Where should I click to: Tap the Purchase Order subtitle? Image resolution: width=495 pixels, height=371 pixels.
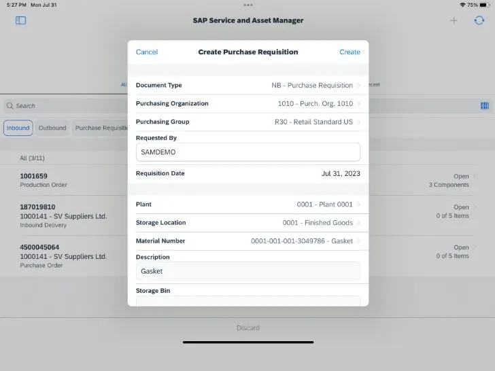click(41, 265)
